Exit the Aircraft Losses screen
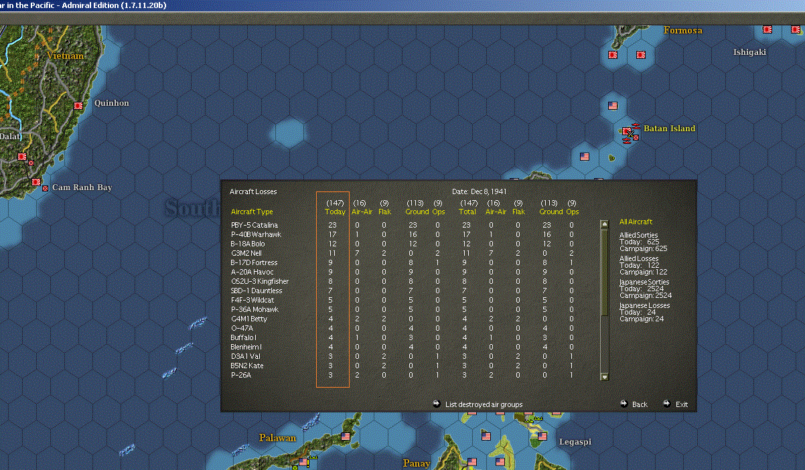This screenshot has height=470, width=805. (682, 404)
